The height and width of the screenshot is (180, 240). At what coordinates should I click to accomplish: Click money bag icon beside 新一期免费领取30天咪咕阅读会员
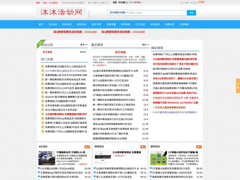click(x=43, y=79)
